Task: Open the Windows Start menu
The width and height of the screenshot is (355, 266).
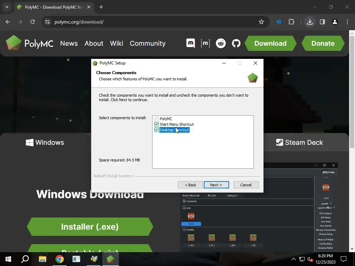Action: (x=8, y=259)
